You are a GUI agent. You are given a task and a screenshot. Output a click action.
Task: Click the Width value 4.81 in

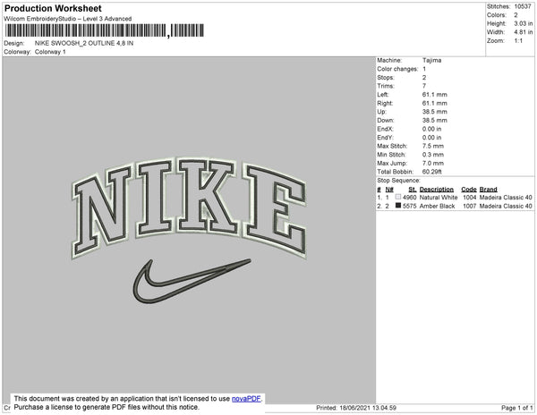(x=523, y=32)
